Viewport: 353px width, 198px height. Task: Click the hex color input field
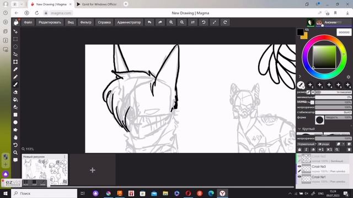point(344,32)
